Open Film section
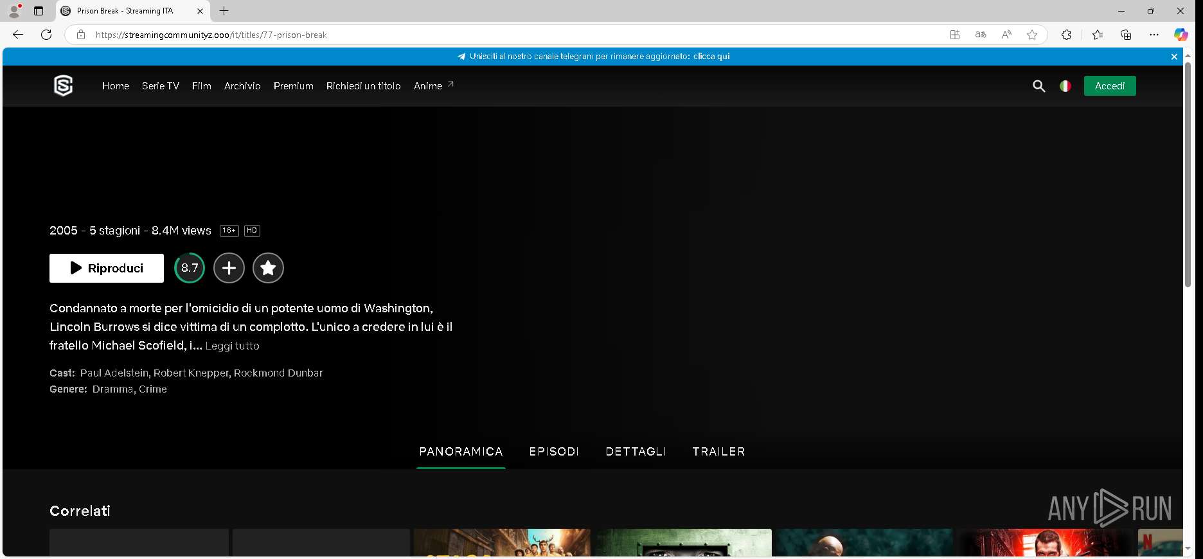Image resolution: width=1203 pixels, height=559 pixels. coord(202,86)
